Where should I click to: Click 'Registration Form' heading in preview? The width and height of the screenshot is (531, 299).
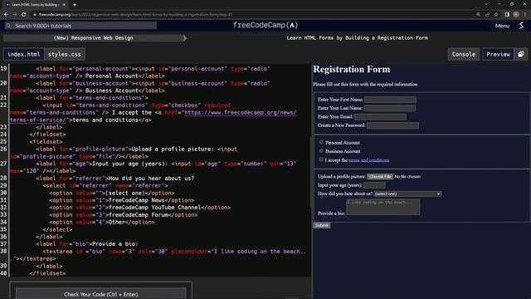point(352,69)
